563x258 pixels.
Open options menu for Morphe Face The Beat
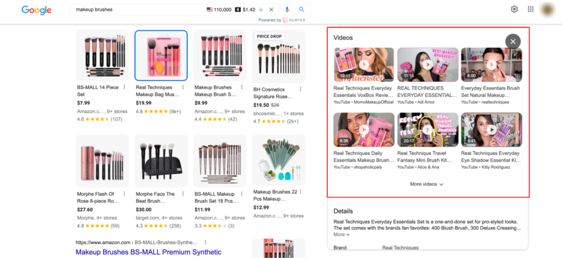pyautogui.click(x=183, y=193)
